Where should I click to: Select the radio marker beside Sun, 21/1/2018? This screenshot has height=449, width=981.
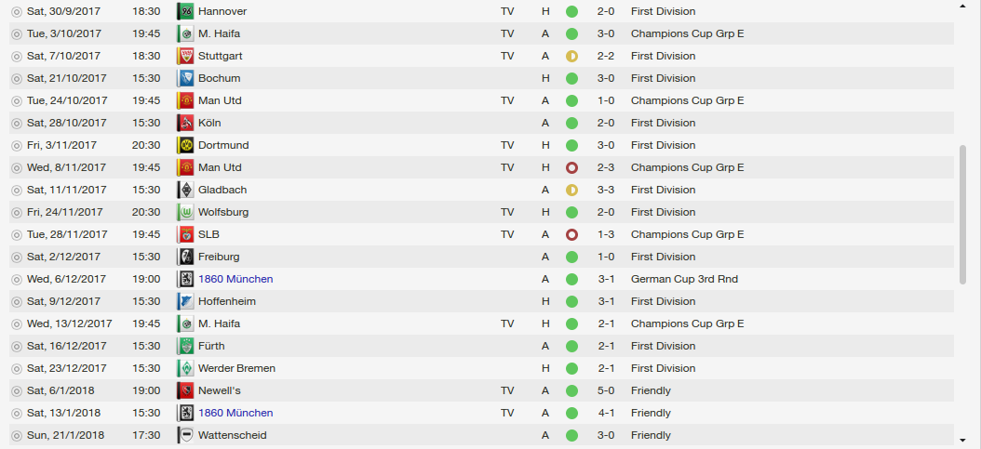point(17,435)
